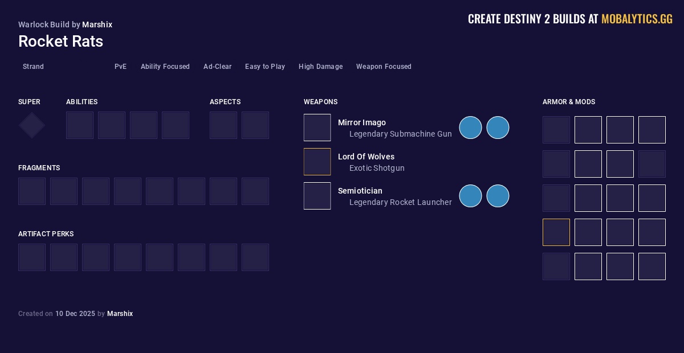
Task: Click the last Artifact Perks slot icon
Action: pos(255,257)
